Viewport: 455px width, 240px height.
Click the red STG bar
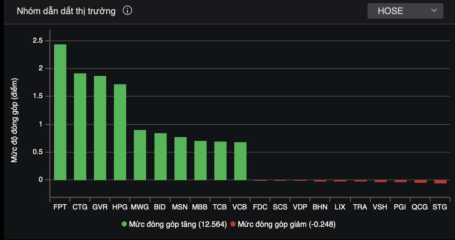[440, 182]
